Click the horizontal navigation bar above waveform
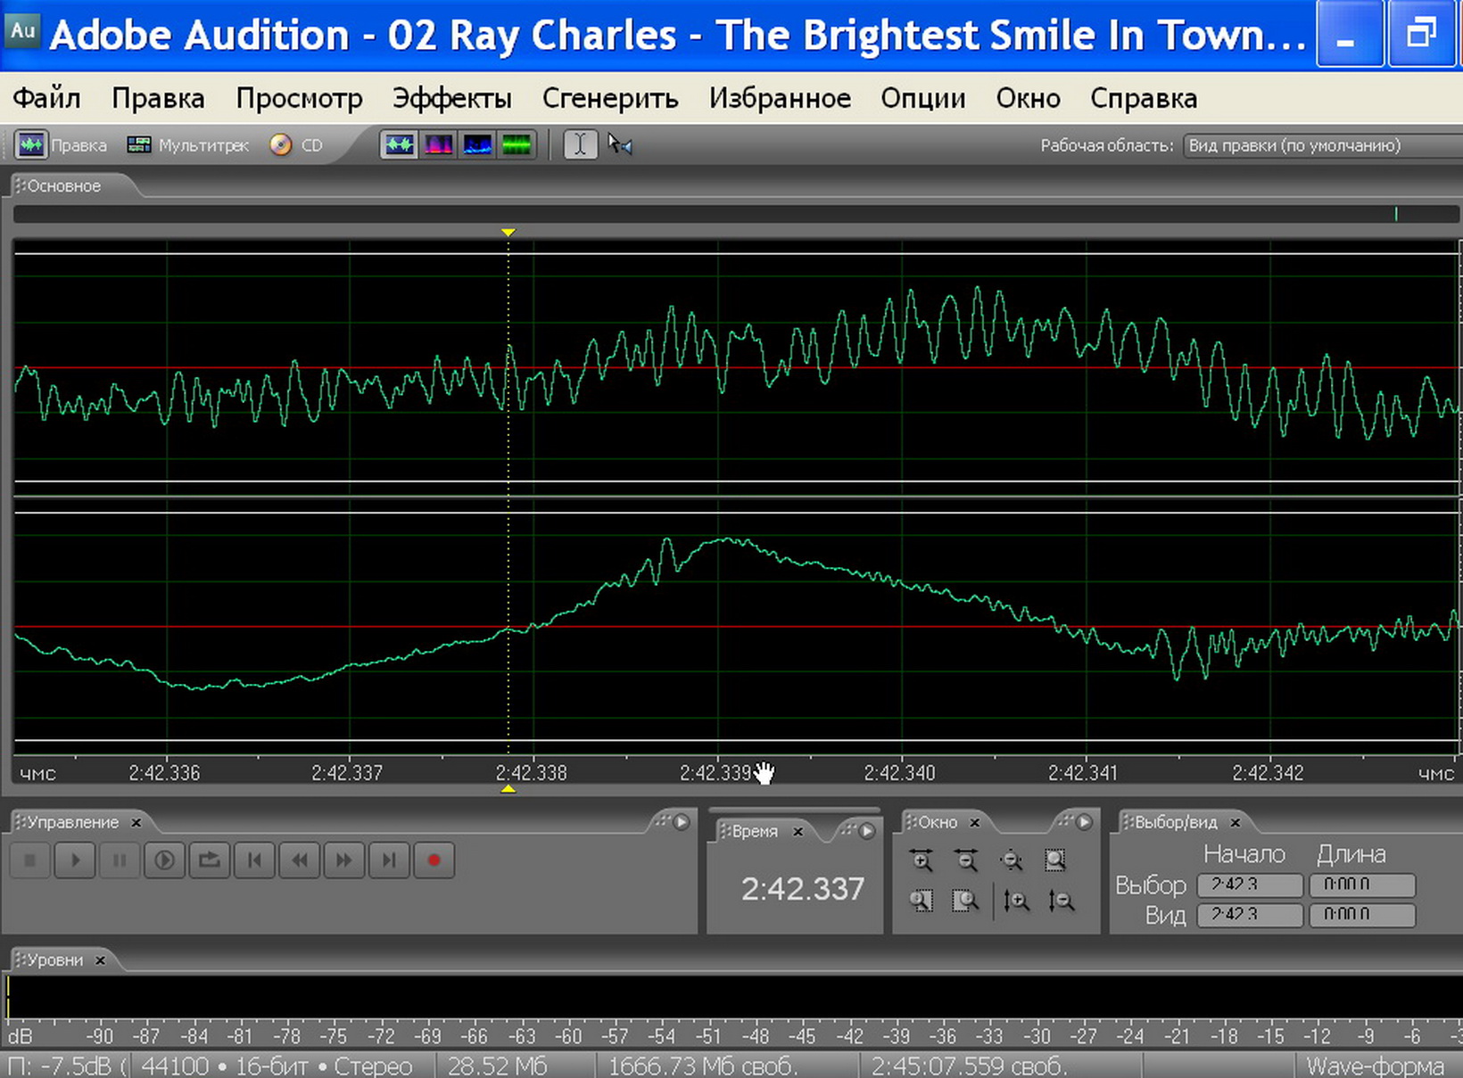 pyautogui.click(x=736, y=214)
